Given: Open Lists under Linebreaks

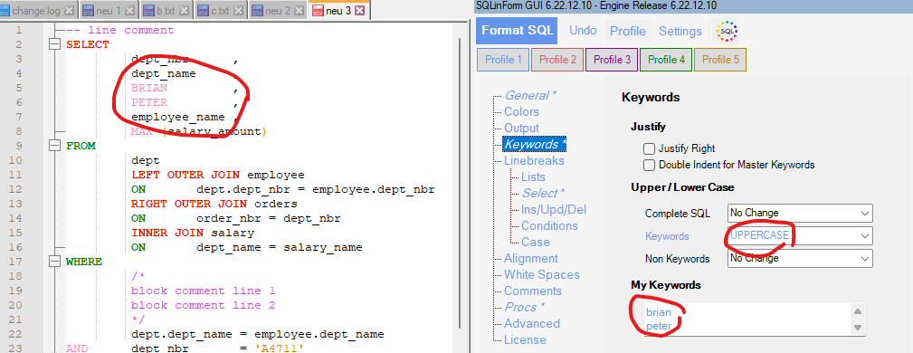Looking at the screenshot, I should click(533, 177).
